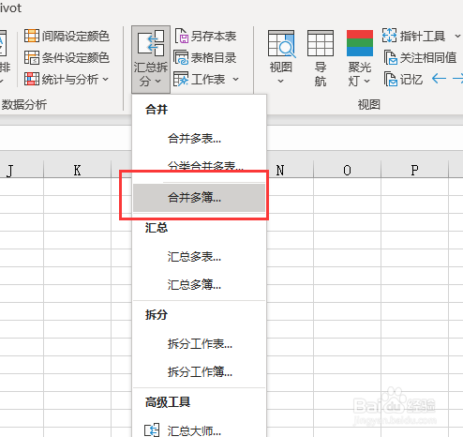Click the 汇总拆分 large ribbon icon
The width and height of the screenshot is (463, 437).
pos(151,43)
